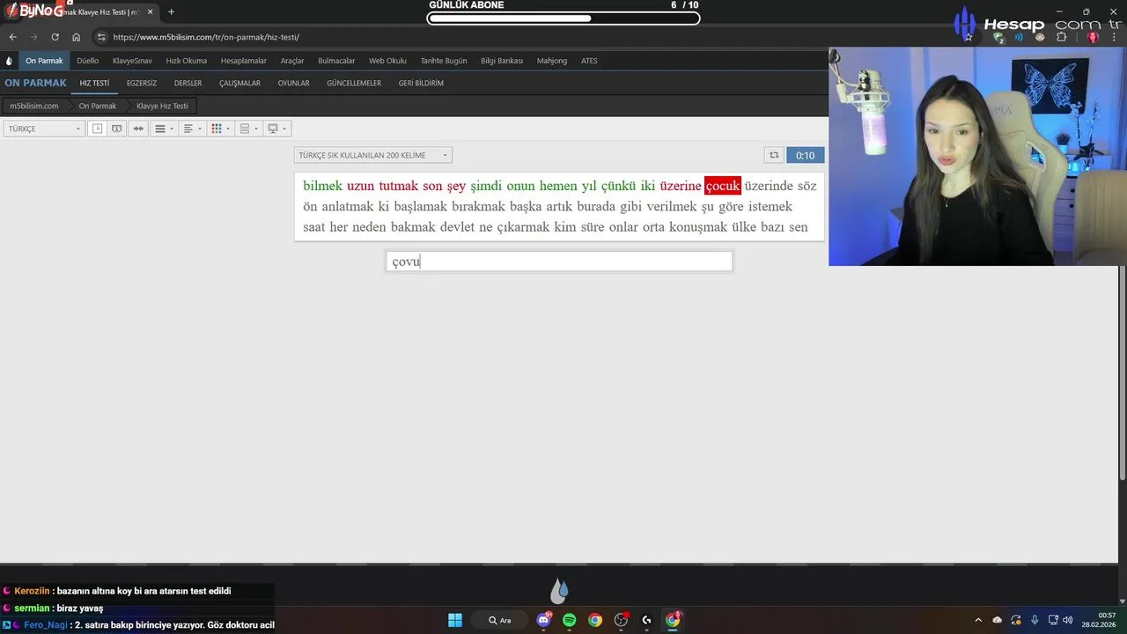Switch to the ÇALIŞMALAR tab
The height and width of the screenshot is (634, 1127).
pos(239,83)
